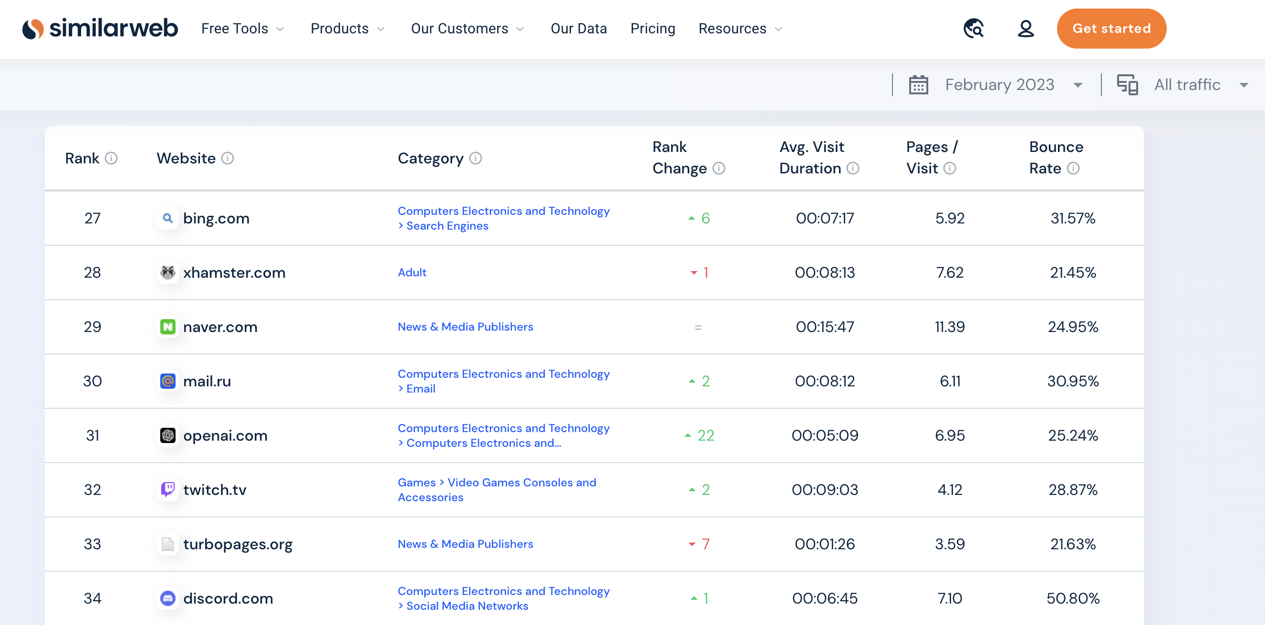The image size is (1265, 625).
Task: Click bounce rate 50.80%
Action: (x=1073, y=598)
